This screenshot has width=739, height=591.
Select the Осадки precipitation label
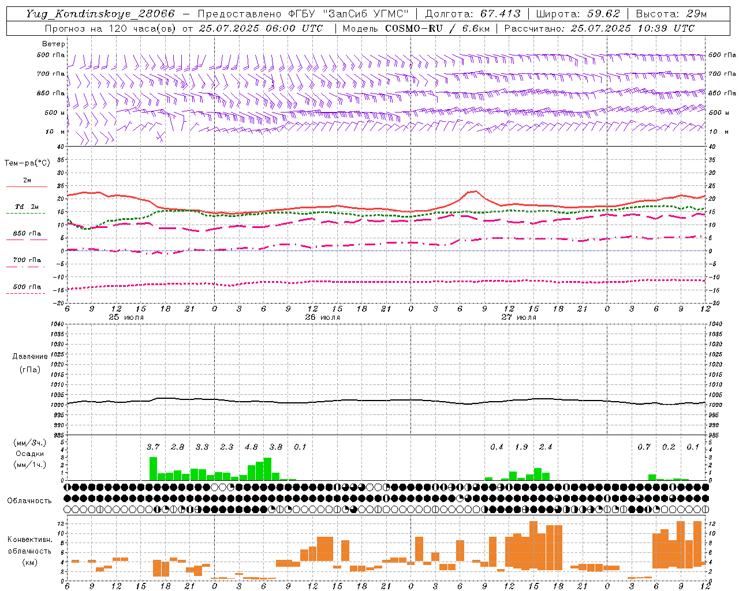point(29,454)
